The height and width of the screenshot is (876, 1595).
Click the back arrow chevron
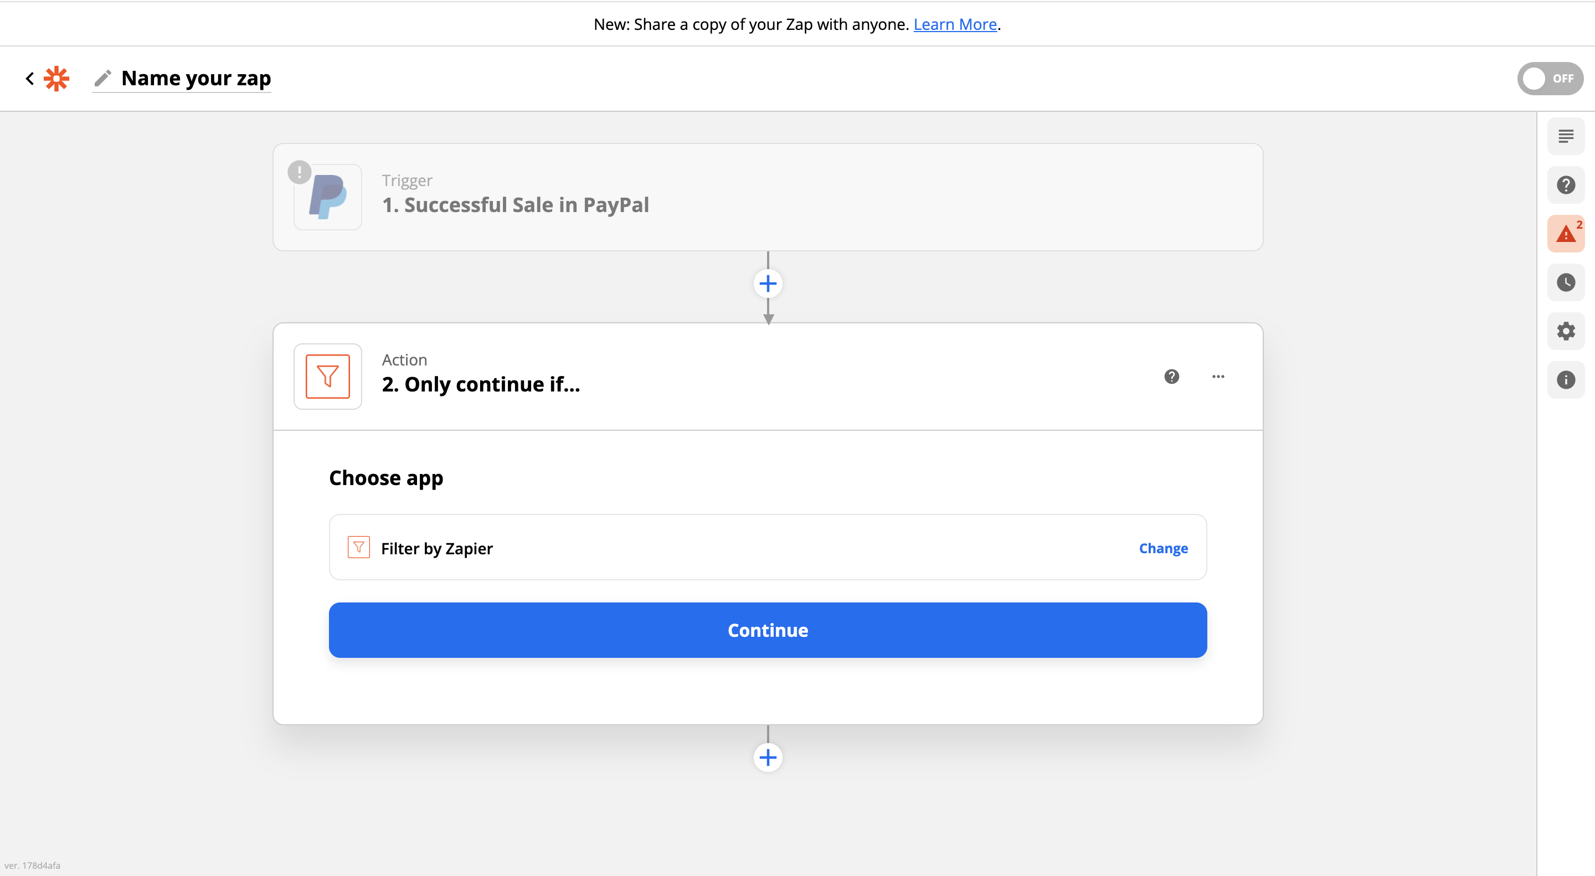coord(30,79)
